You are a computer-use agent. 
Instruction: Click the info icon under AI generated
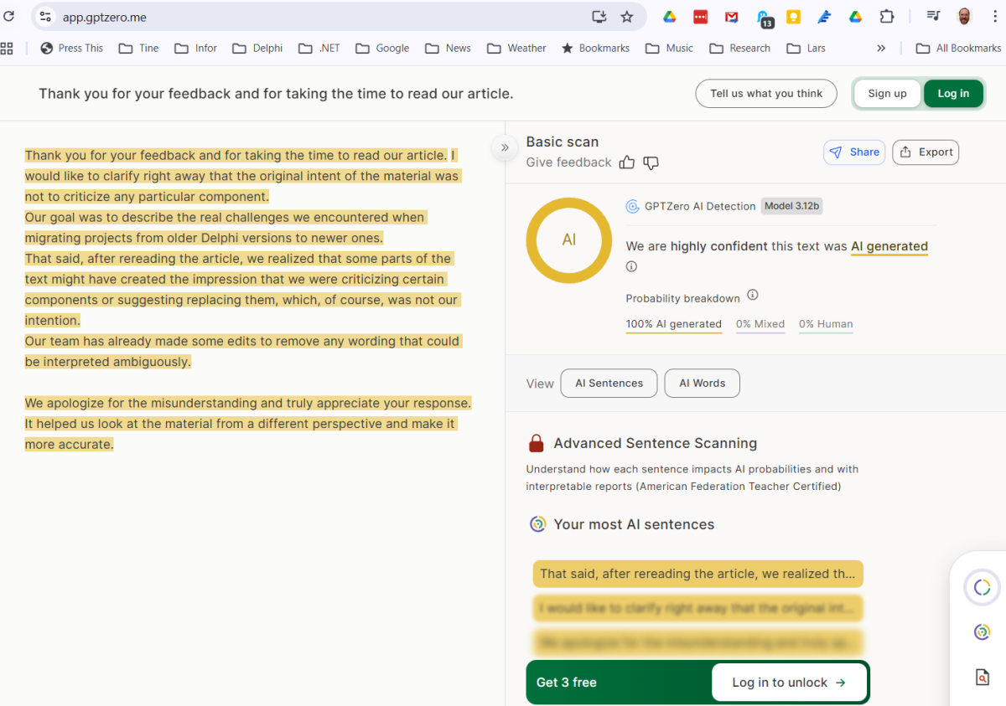coord(631,266)
